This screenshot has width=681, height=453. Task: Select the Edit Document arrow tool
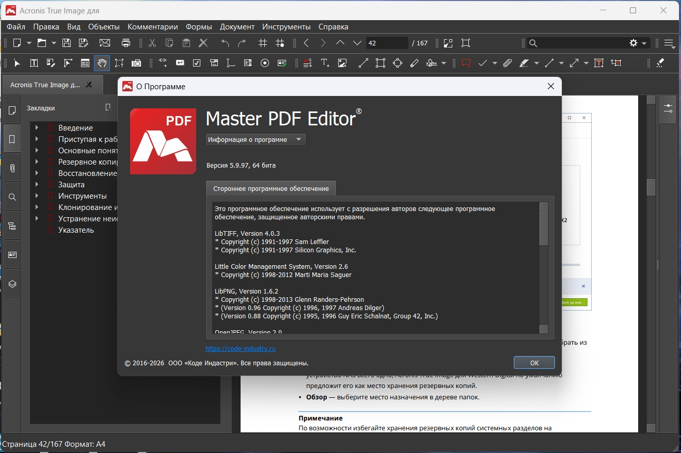(x=17, y=63)
